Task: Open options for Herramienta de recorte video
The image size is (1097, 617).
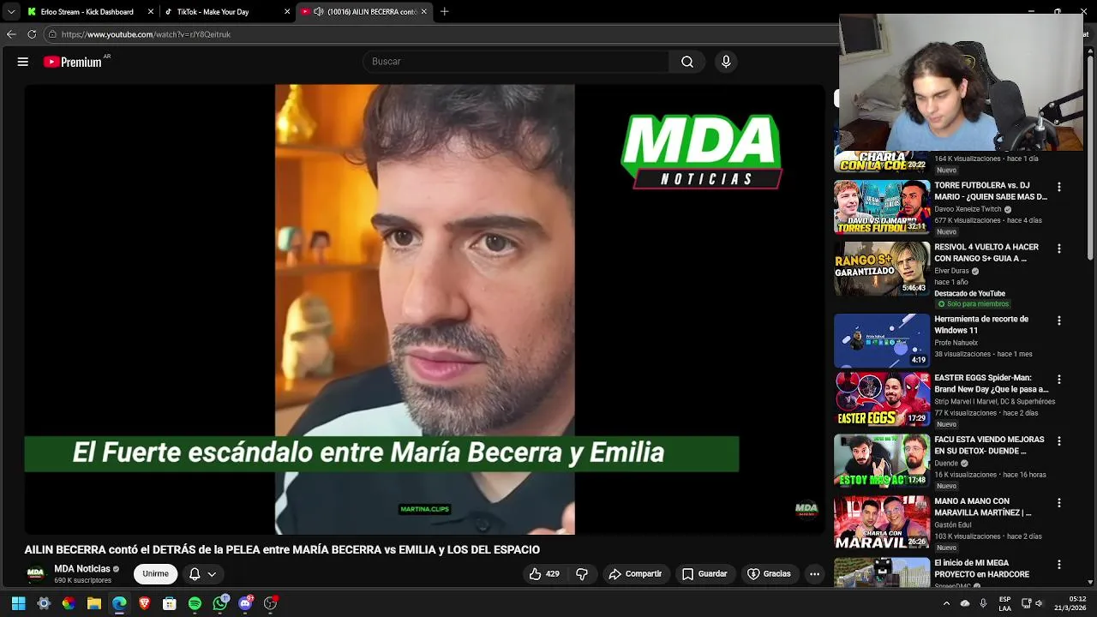Action: [1059, 320]
